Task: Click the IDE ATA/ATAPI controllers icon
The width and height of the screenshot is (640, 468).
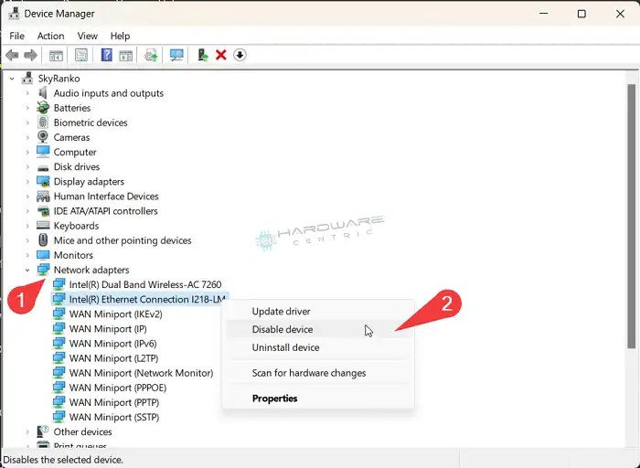Action: pos(43,211)
